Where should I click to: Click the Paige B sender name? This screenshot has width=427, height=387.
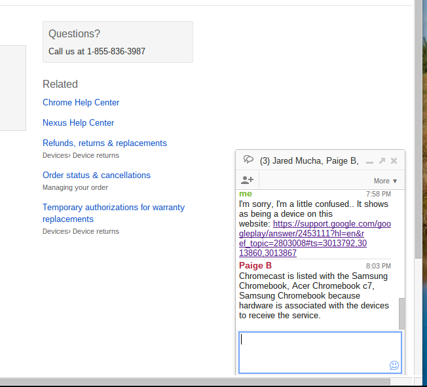tap(255, 266)
